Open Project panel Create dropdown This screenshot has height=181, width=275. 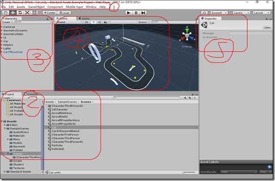click(7, 98)
